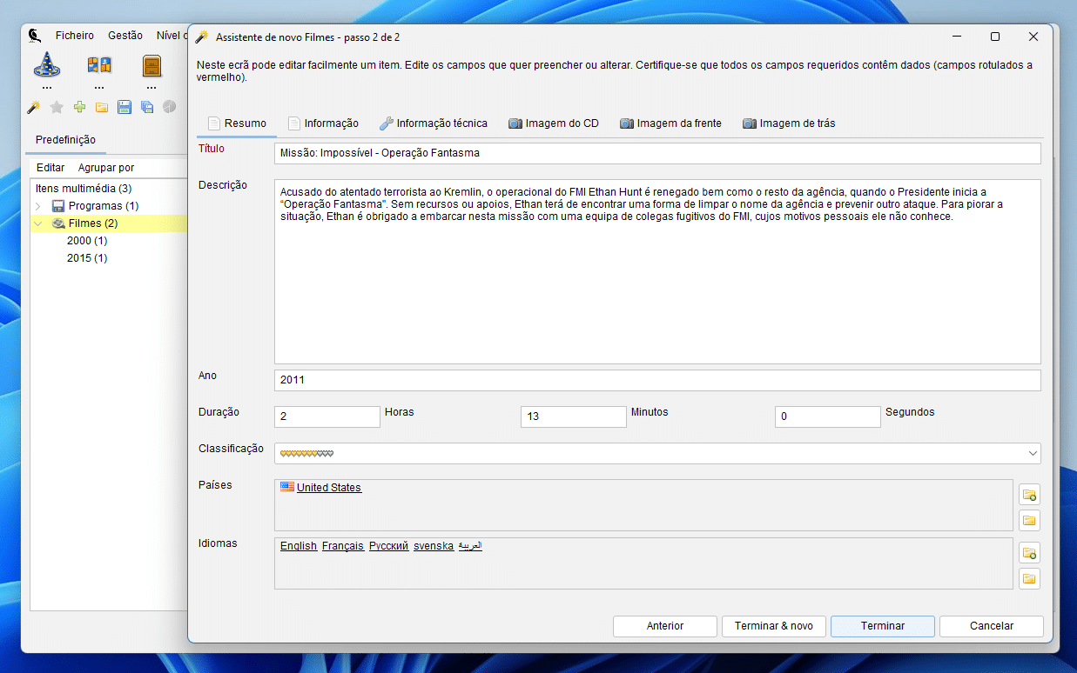Viewport: 1077px width, 673px height.
Task: Select the Predefinição tab
Action: pos(66,140)
